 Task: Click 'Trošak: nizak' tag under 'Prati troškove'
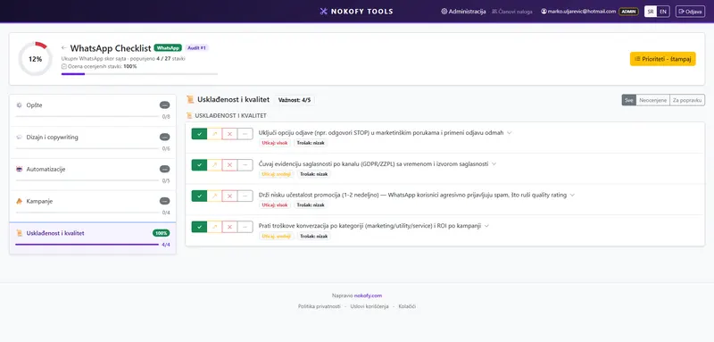click(314, 237)
